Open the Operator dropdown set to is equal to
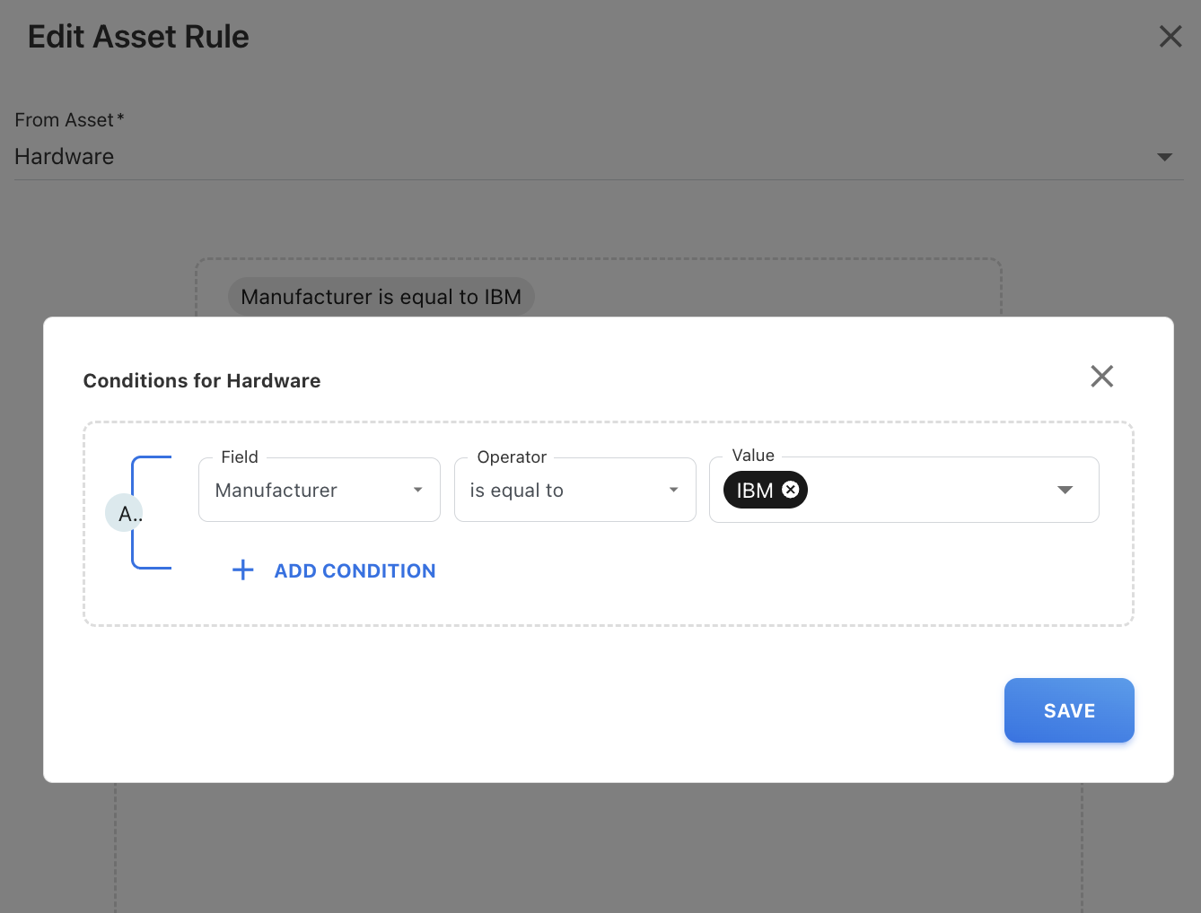 561,491
